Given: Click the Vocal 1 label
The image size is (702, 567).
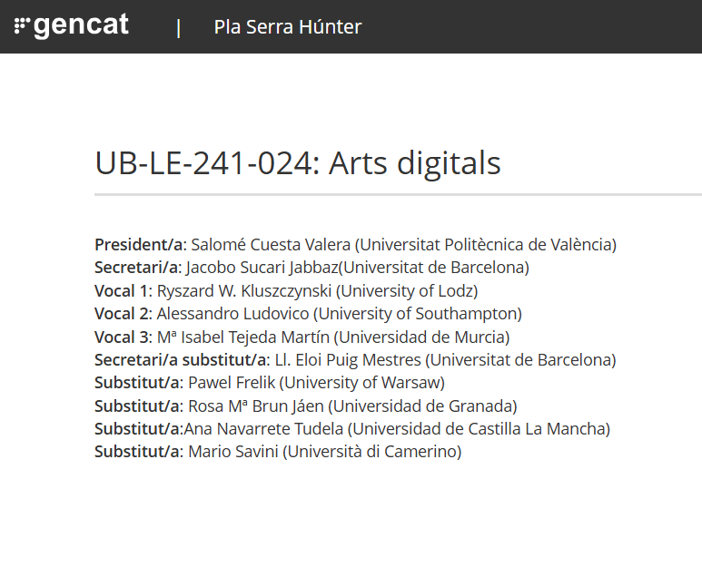Looking at the screenshot, I should click(x=121, y=290).
